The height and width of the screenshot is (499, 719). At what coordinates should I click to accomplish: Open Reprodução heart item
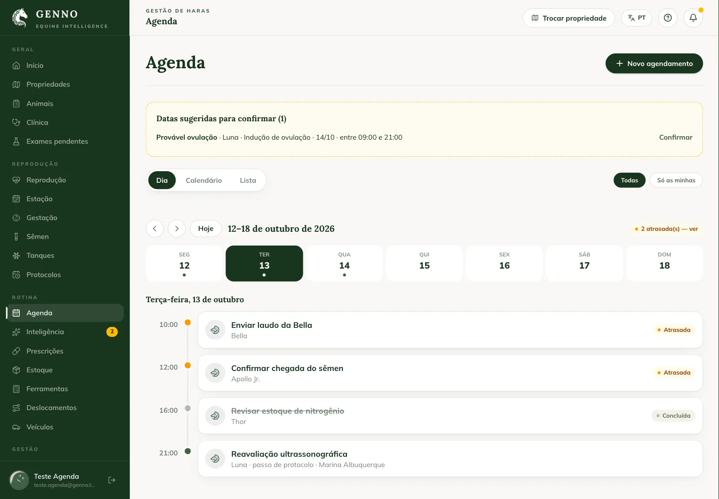click(x=65, y=180)
